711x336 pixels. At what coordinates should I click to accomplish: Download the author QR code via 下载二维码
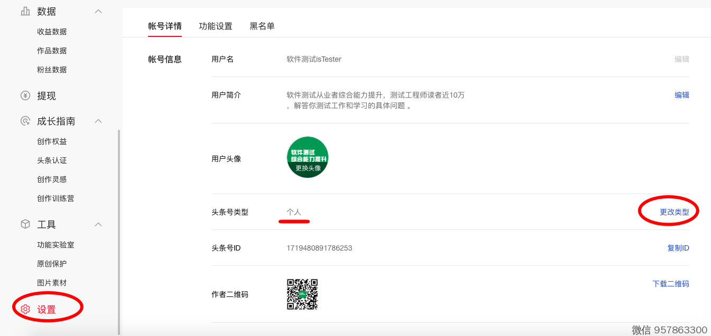[x=670, y=284]
